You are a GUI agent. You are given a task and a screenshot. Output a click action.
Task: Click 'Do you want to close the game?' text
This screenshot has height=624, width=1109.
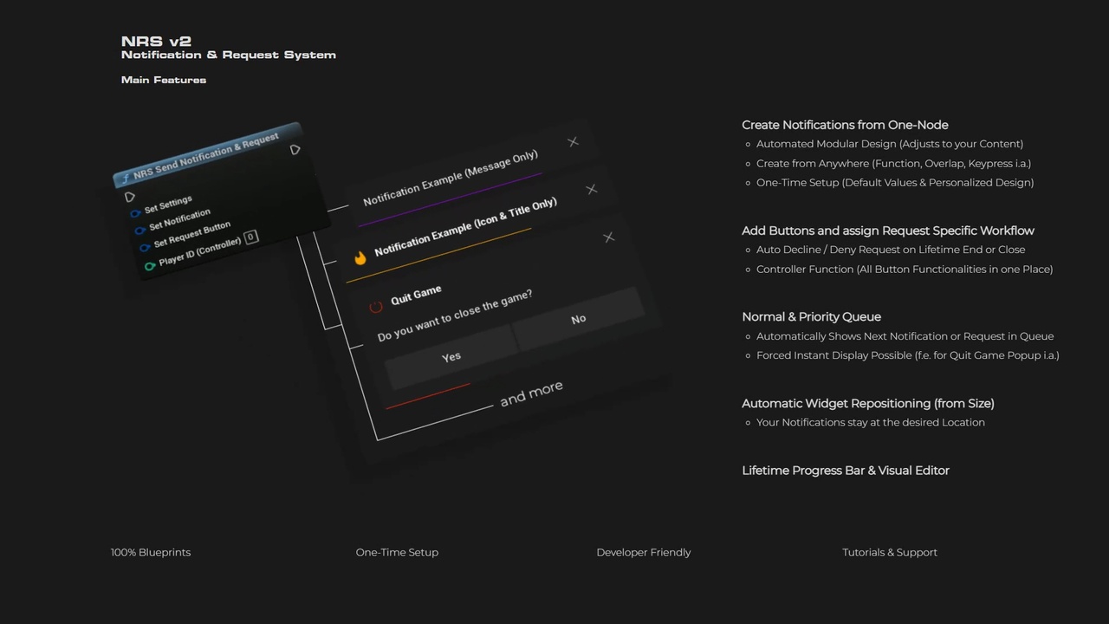point(455,315)
